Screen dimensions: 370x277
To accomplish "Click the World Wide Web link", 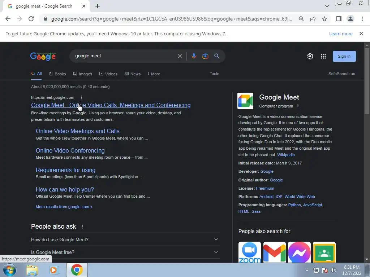I will point(300,197).
